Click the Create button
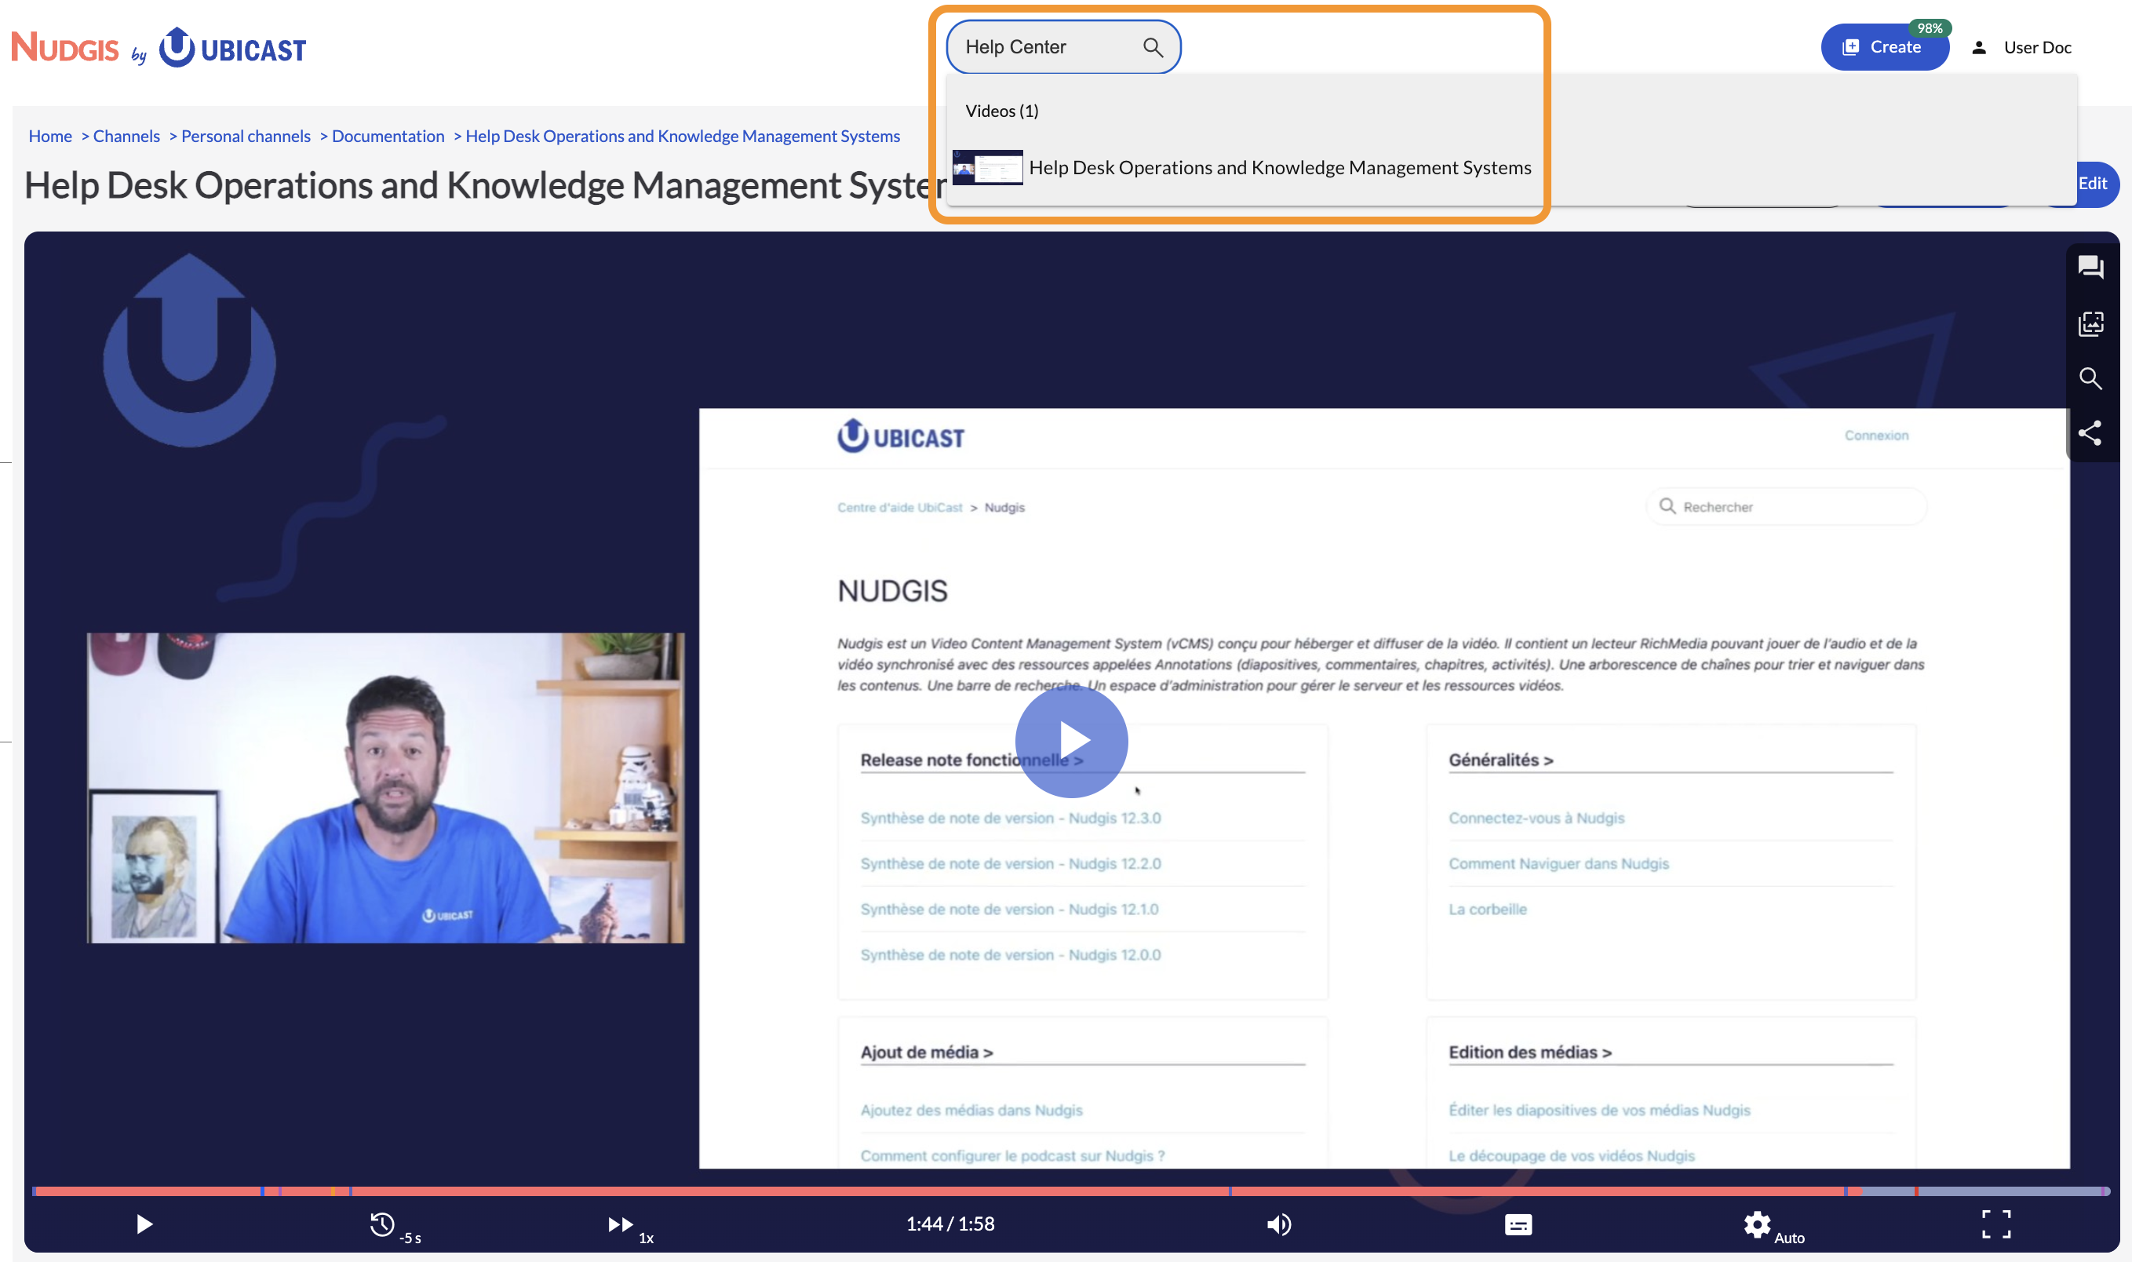This screenshot has height=1262, width=2132. 1884,48
